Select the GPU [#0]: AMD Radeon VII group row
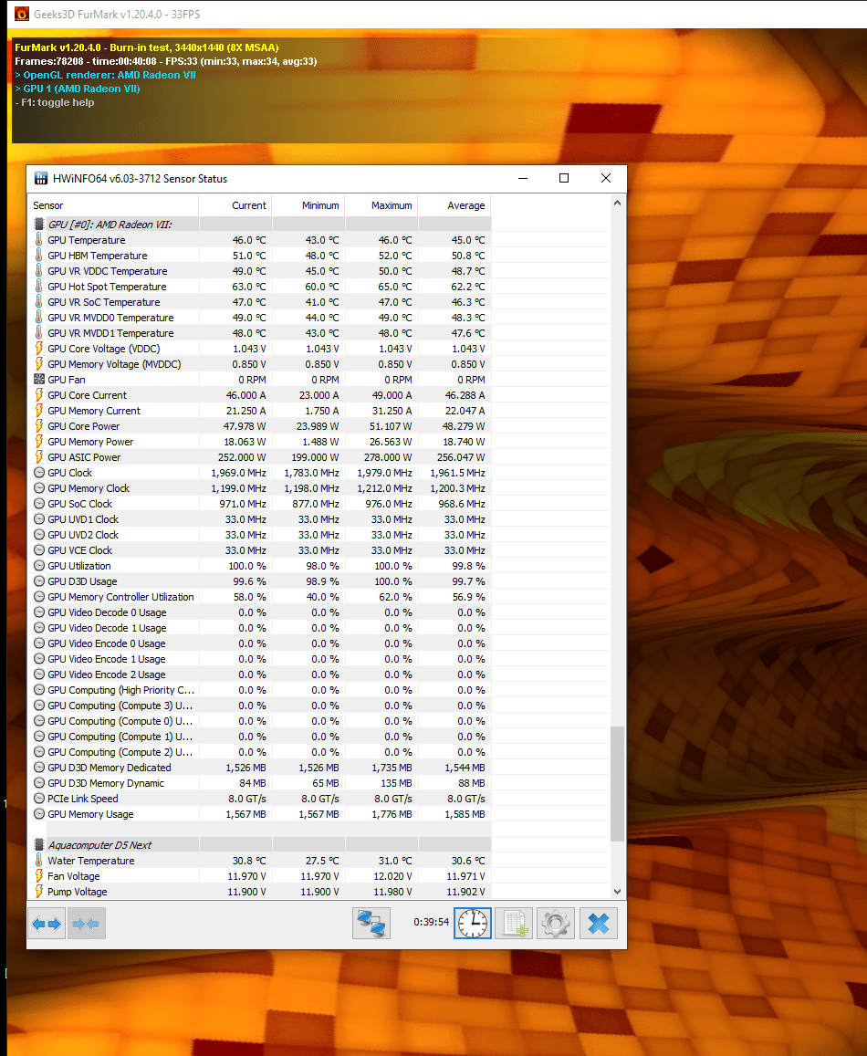Viewport: 867px width, 1056px height. [x=259, y=225]
